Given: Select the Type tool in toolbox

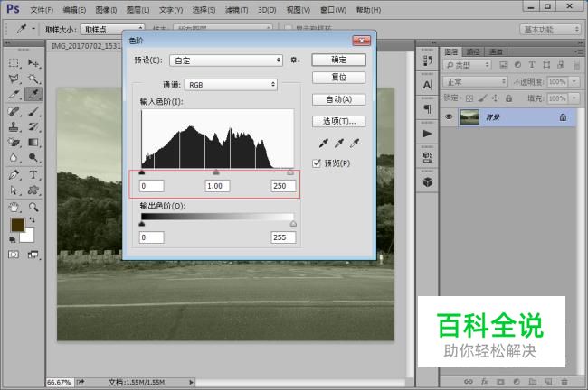Looking at the screenshot, I should [x=33, y=174].
